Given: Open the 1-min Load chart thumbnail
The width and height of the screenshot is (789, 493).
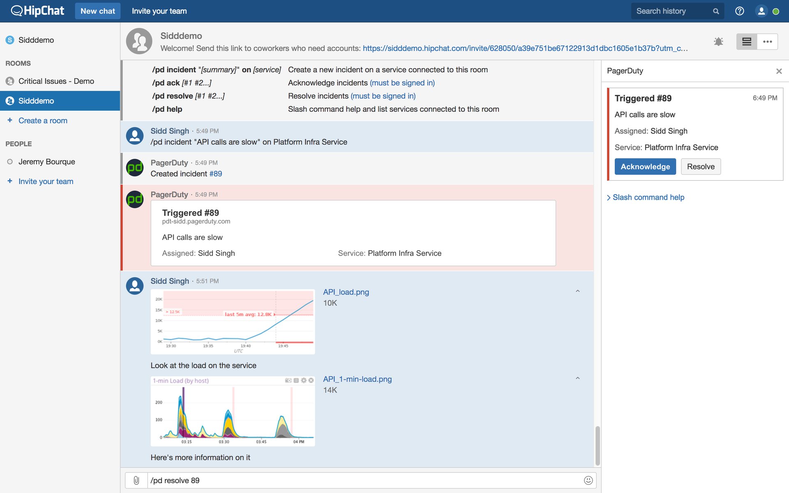Looking at the screenshot, I should (233, 411).
